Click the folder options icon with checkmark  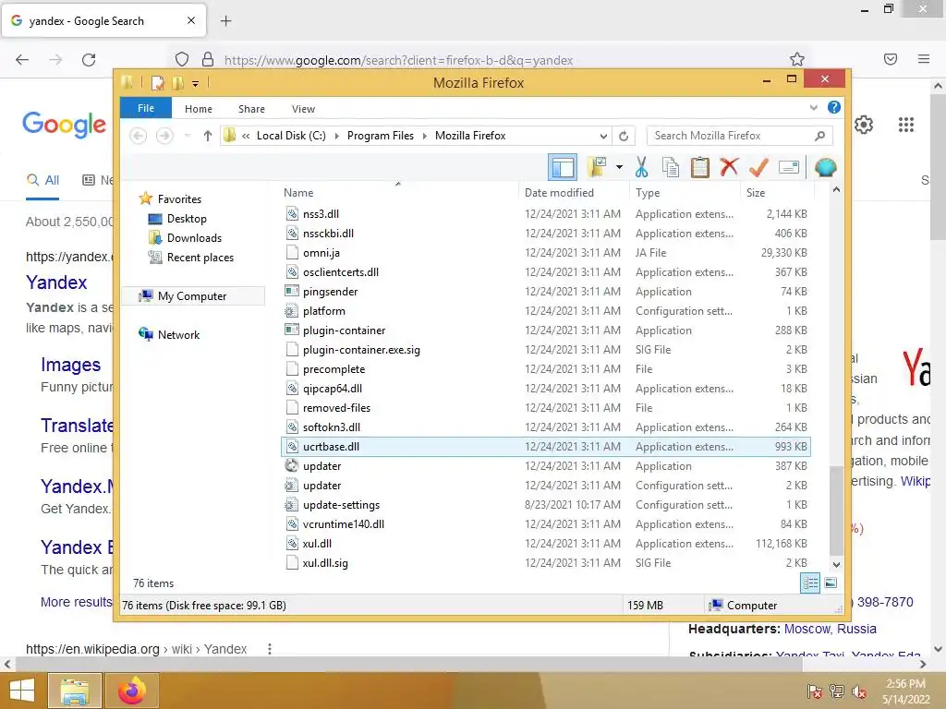point(597,167)
